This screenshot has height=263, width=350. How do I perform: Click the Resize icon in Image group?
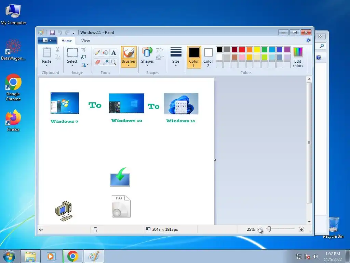(83, 57)
